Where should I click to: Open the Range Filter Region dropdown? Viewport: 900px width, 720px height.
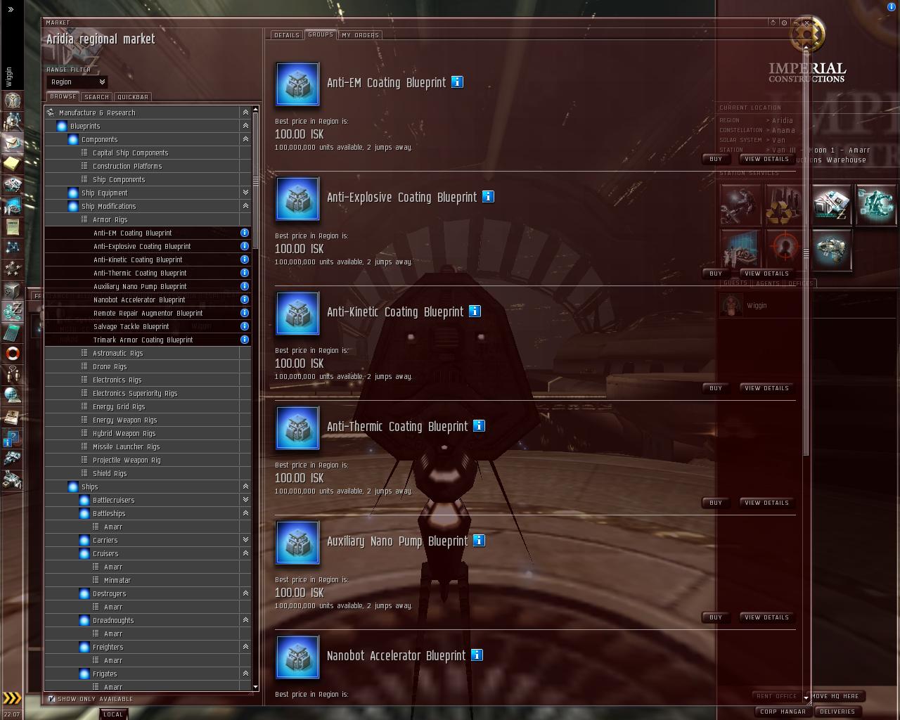(77, 82)
